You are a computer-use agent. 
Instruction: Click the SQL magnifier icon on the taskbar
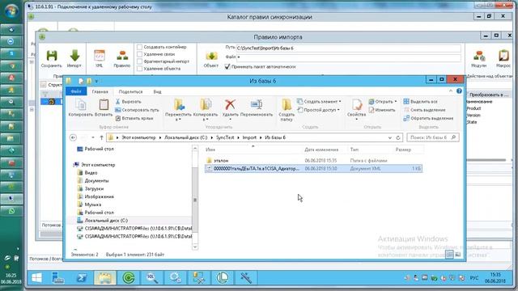(152, 278)
